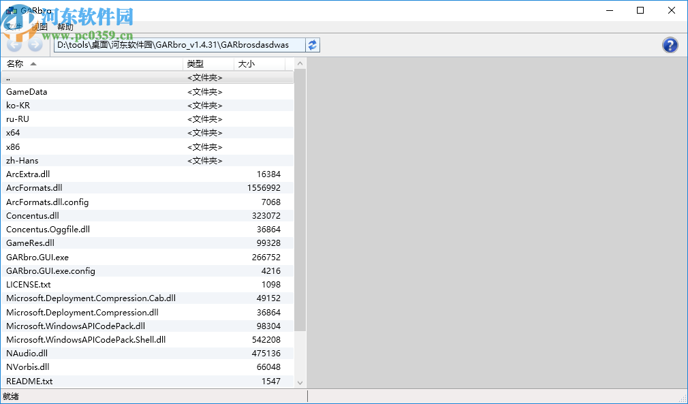Screen dimensions: 688x404
Task: Minimize the GARbro window
Action: (610, 10)
